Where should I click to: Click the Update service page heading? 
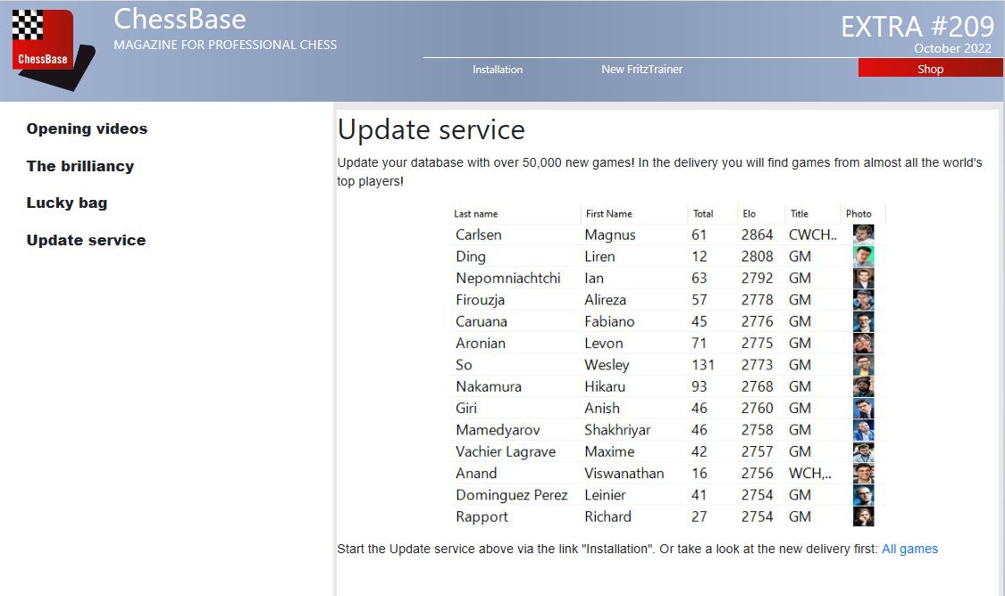pos(431,130)
